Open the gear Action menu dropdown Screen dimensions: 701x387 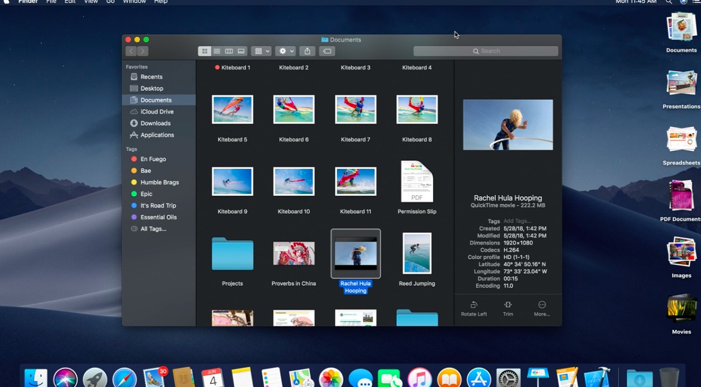tap(286, 51)
